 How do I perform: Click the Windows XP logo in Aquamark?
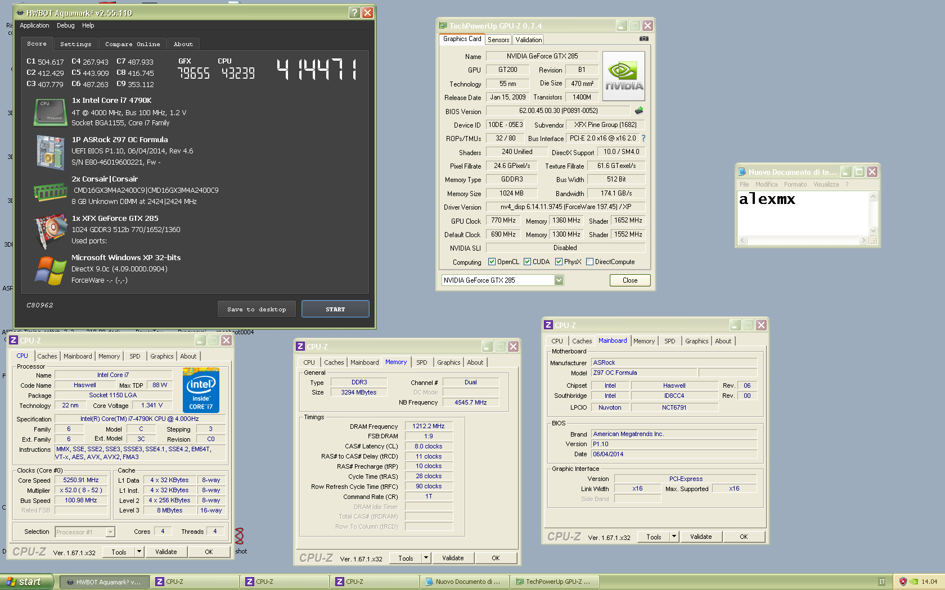coord(50,270)
